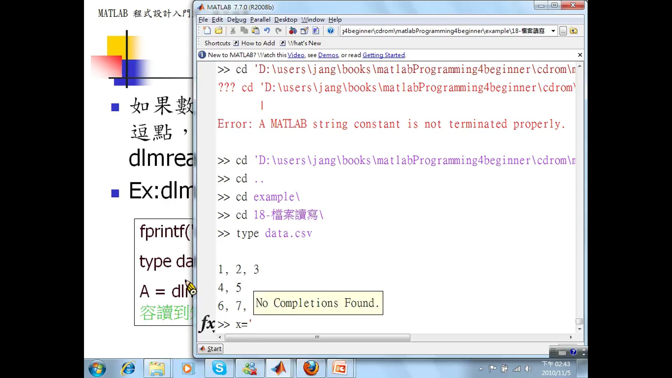Click the Paste toolbar icon
The width and height of the screenshot is (672, 378).
(256, 31)
